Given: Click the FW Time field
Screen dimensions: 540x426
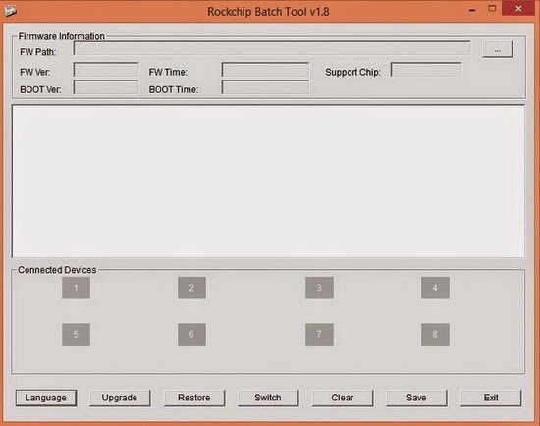Looking at the screenshot, I should (x=265, y=70).
